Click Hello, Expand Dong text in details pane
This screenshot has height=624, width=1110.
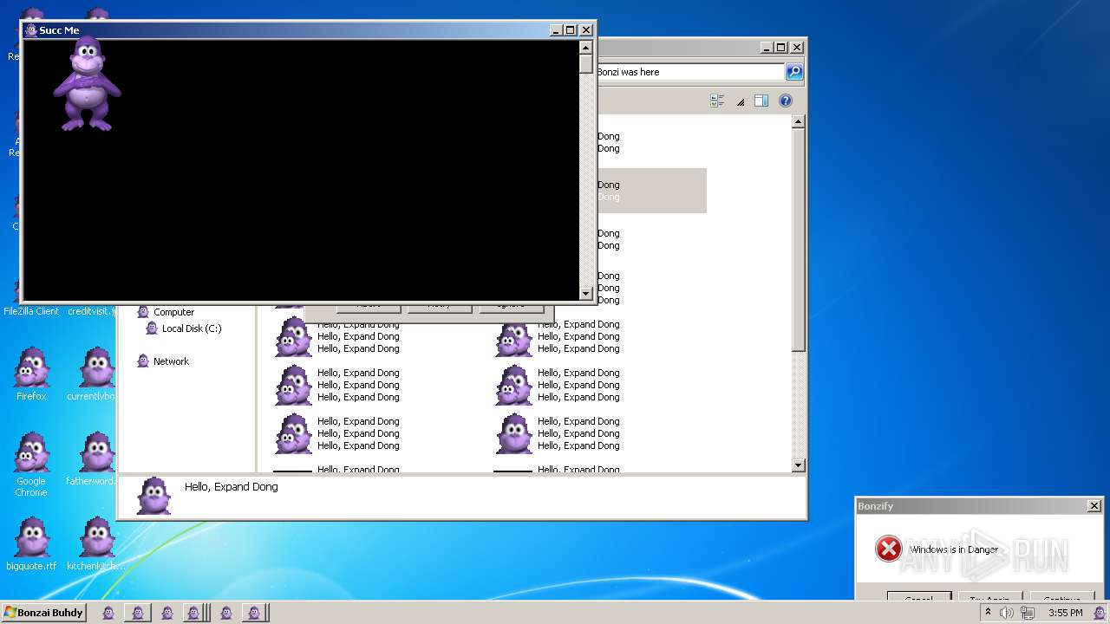(x=232, y=487)
